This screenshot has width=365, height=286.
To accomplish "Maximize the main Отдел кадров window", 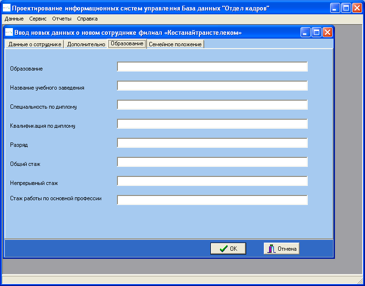I will [346, 8].
